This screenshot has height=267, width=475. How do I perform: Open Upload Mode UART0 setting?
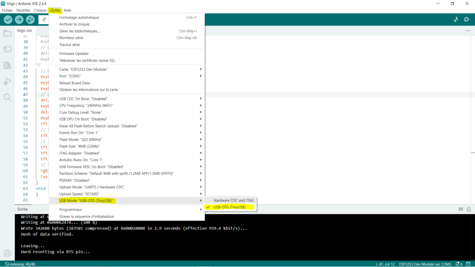pyautogui.click(x=127, y=187)
